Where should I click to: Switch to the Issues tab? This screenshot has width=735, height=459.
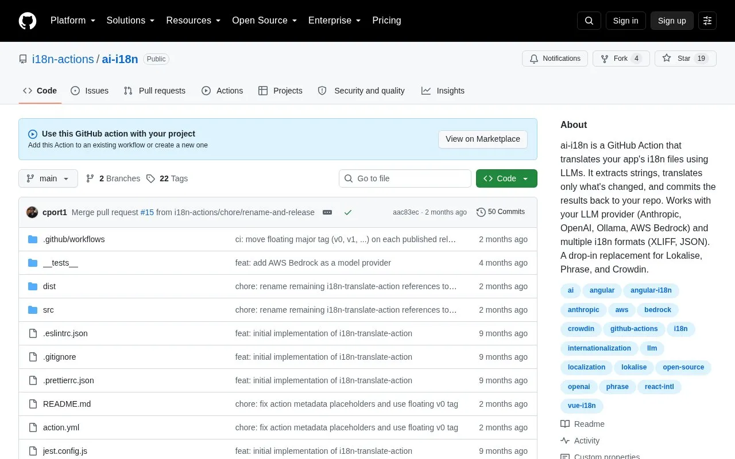click(90, 91)
